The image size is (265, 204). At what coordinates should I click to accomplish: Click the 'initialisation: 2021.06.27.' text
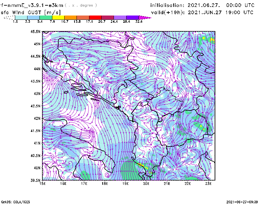click(185, 5)
